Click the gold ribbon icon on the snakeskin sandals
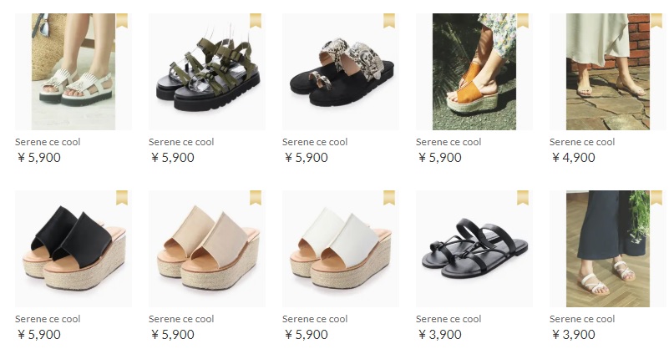The image size is (669, 354). point(388,21)
